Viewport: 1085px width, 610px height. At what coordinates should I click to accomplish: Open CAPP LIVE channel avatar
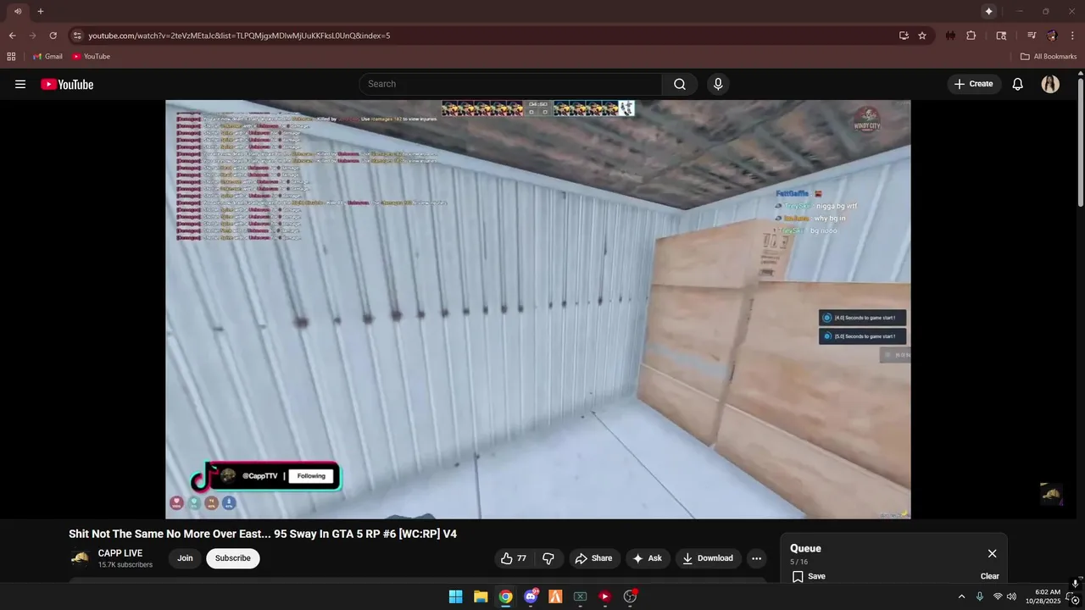point(80,558)
